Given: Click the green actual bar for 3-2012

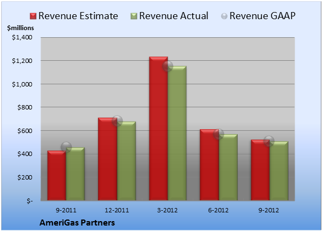Looking at the screenshot, I should click(177, 133).
